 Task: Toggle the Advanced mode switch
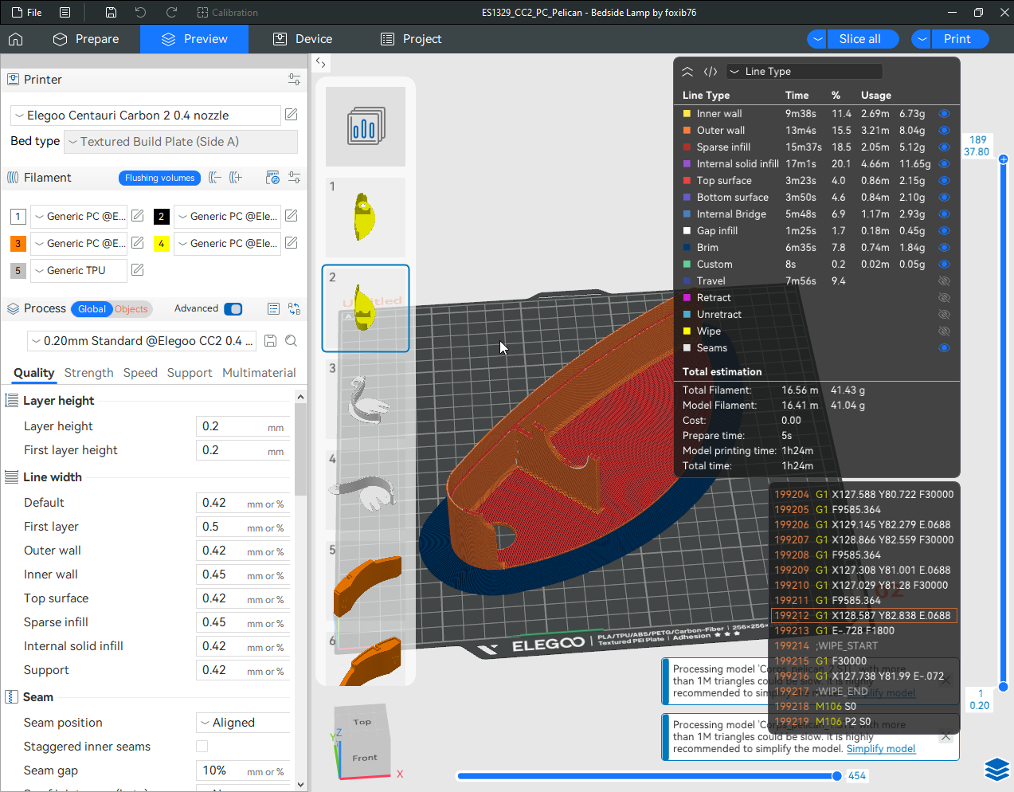coord(233,309)
